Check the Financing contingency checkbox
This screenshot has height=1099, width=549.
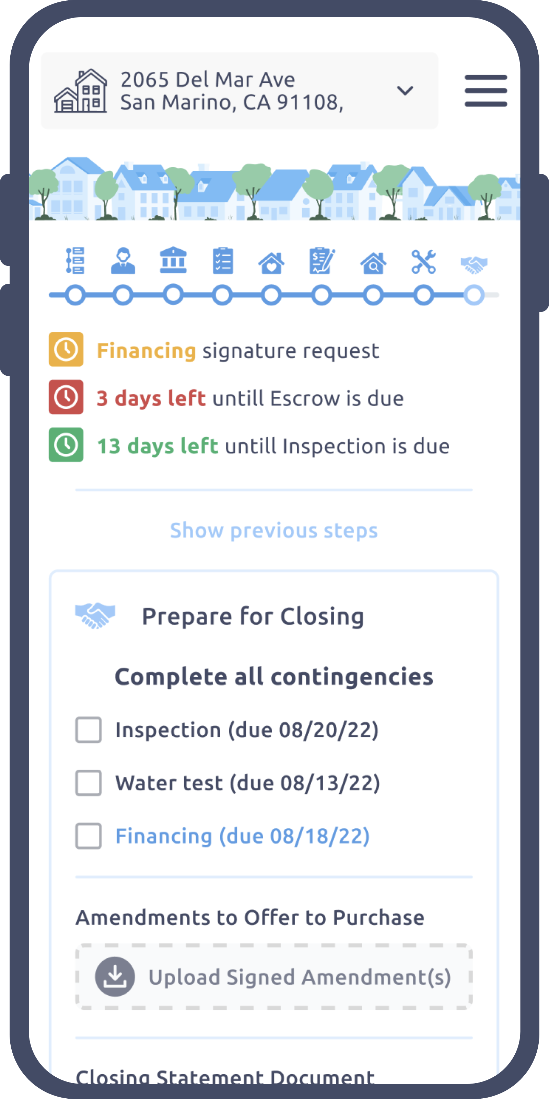click(x=89, y=836)
